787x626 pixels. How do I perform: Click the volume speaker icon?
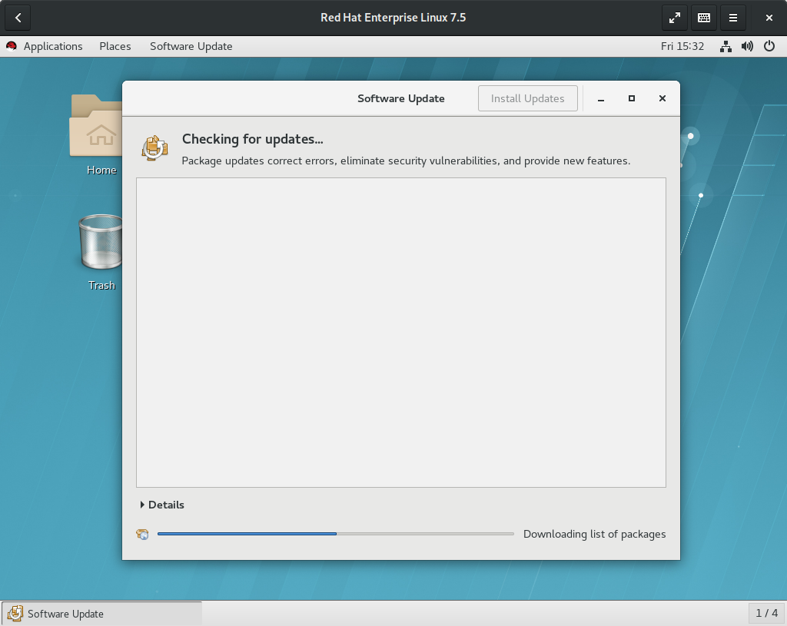(x=747, y=46)
